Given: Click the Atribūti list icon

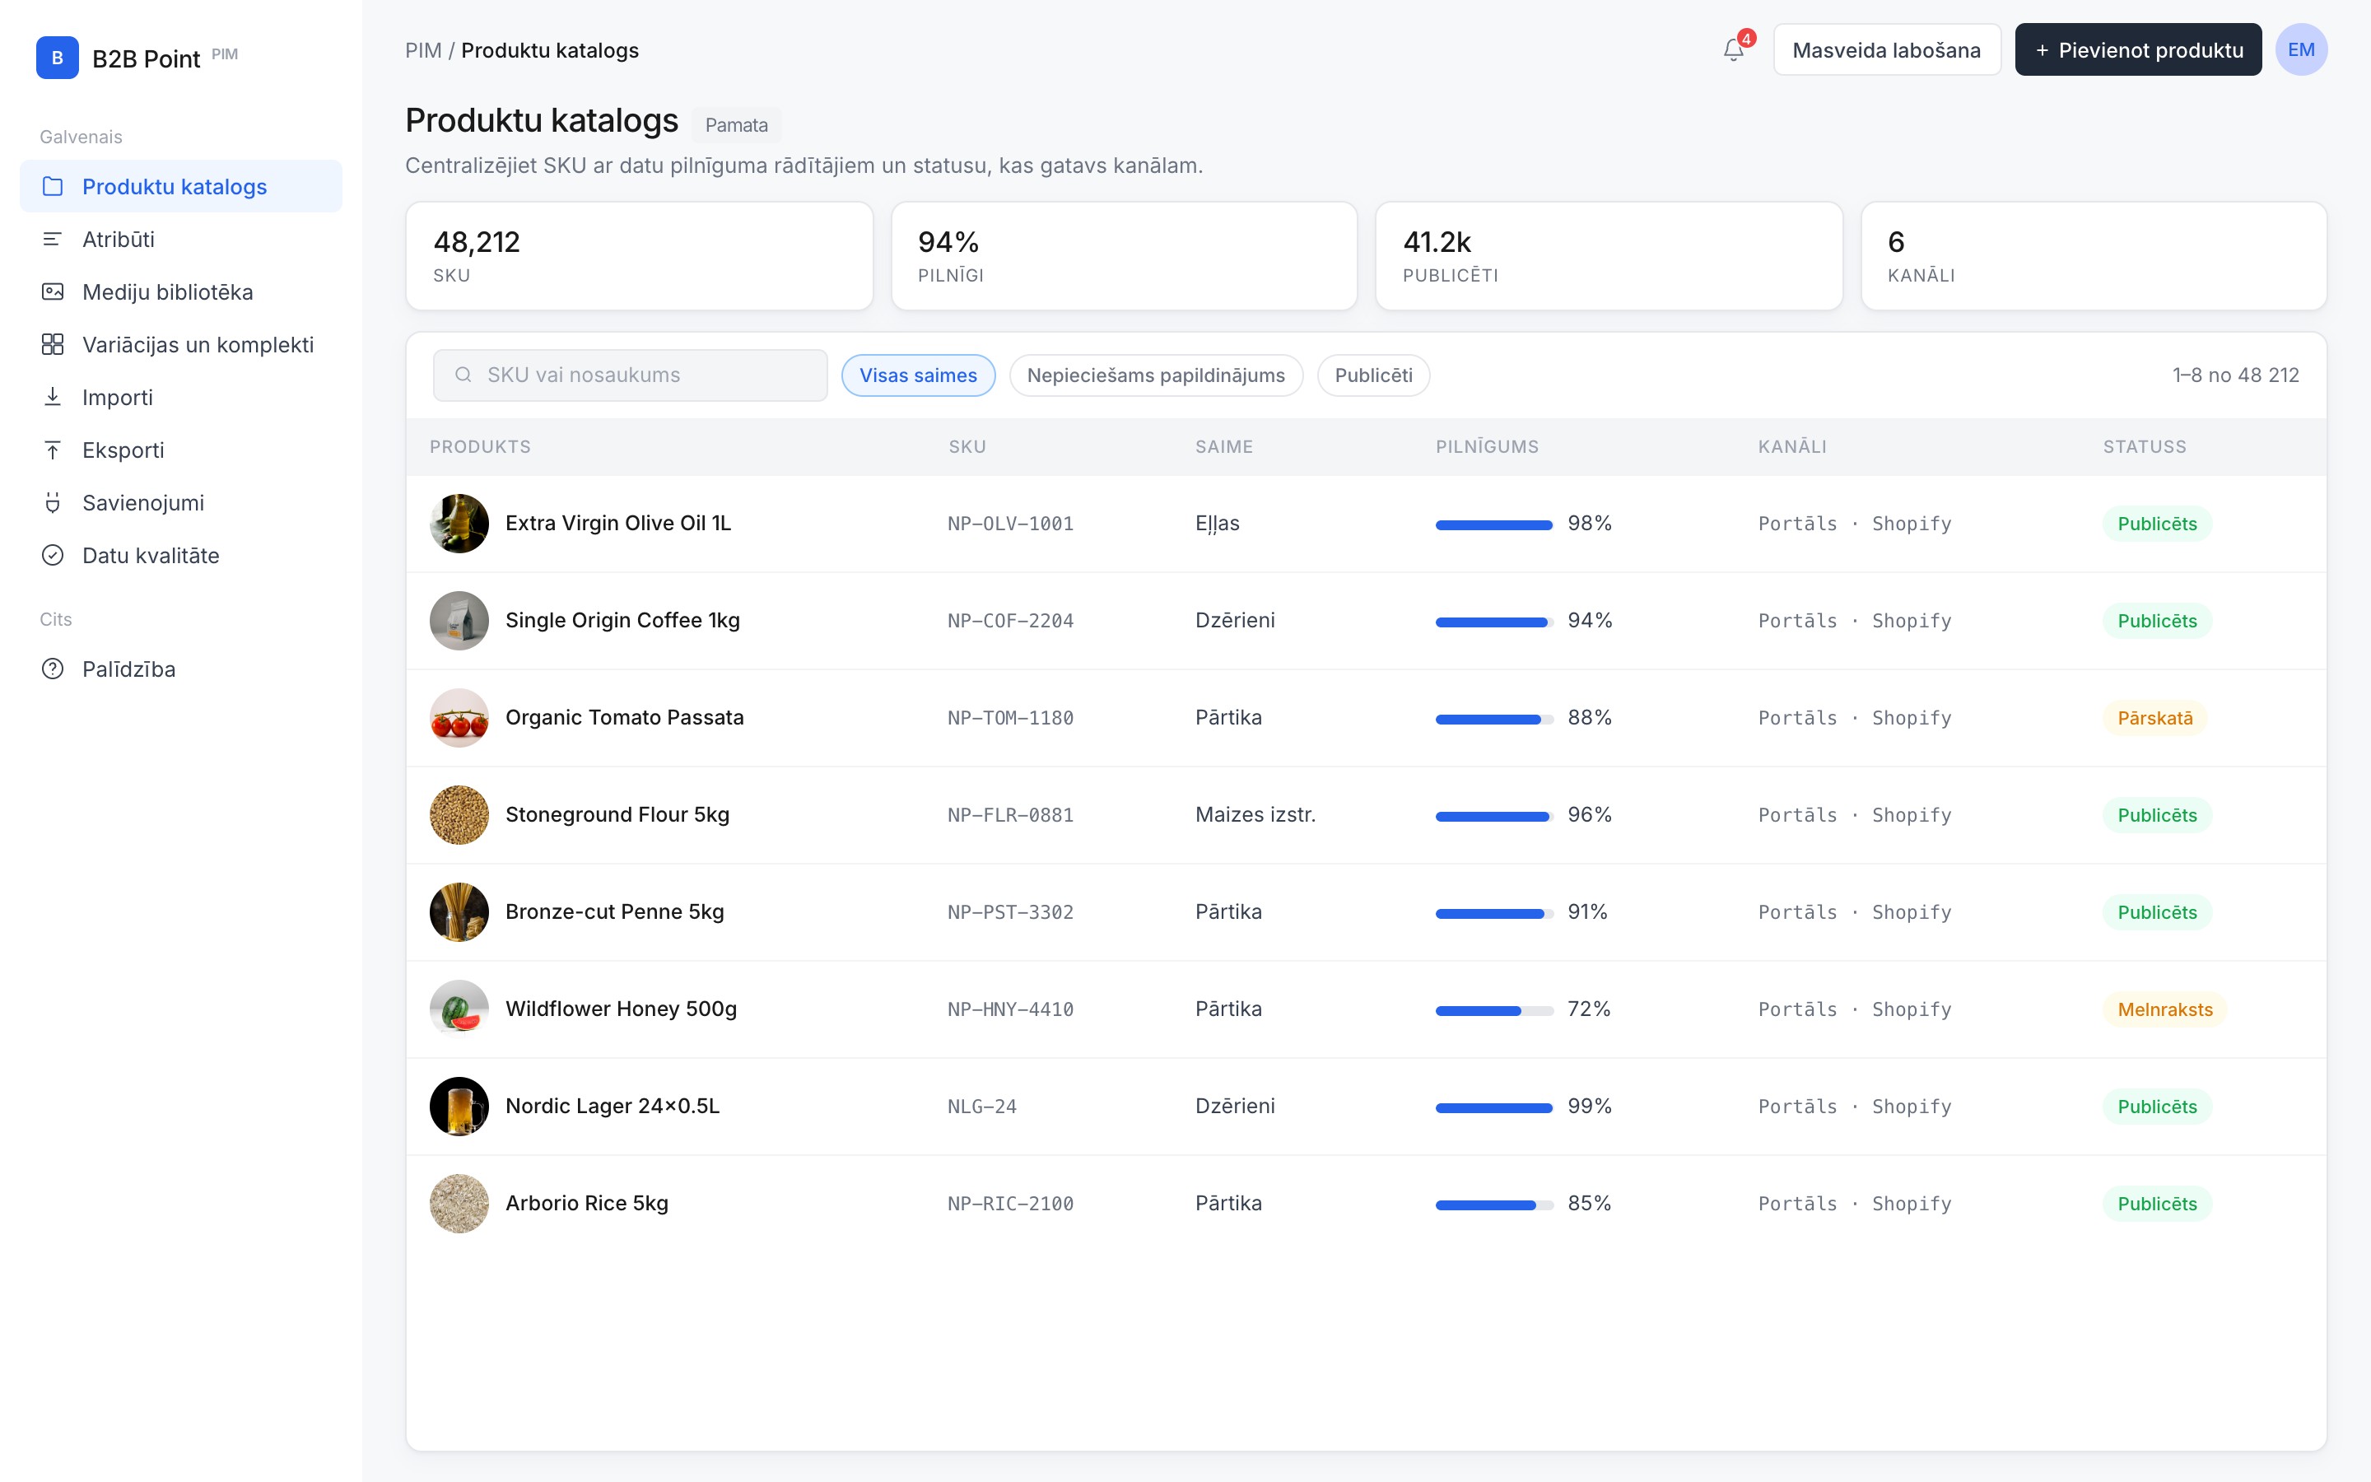Looking at the screenshot, I should pyautogui.click(x=53, y=239).
